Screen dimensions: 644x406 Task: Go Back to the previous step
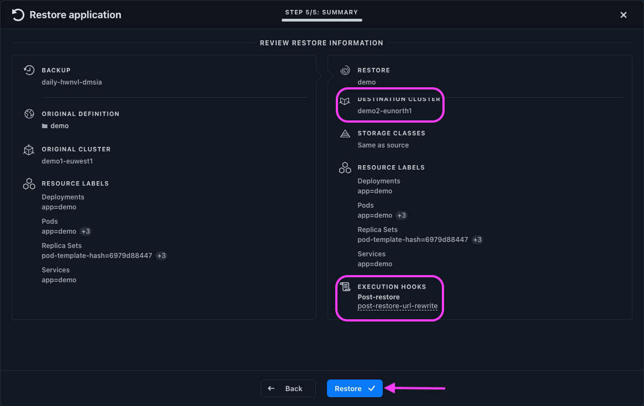pyautogui.click(x=288, y=388)
